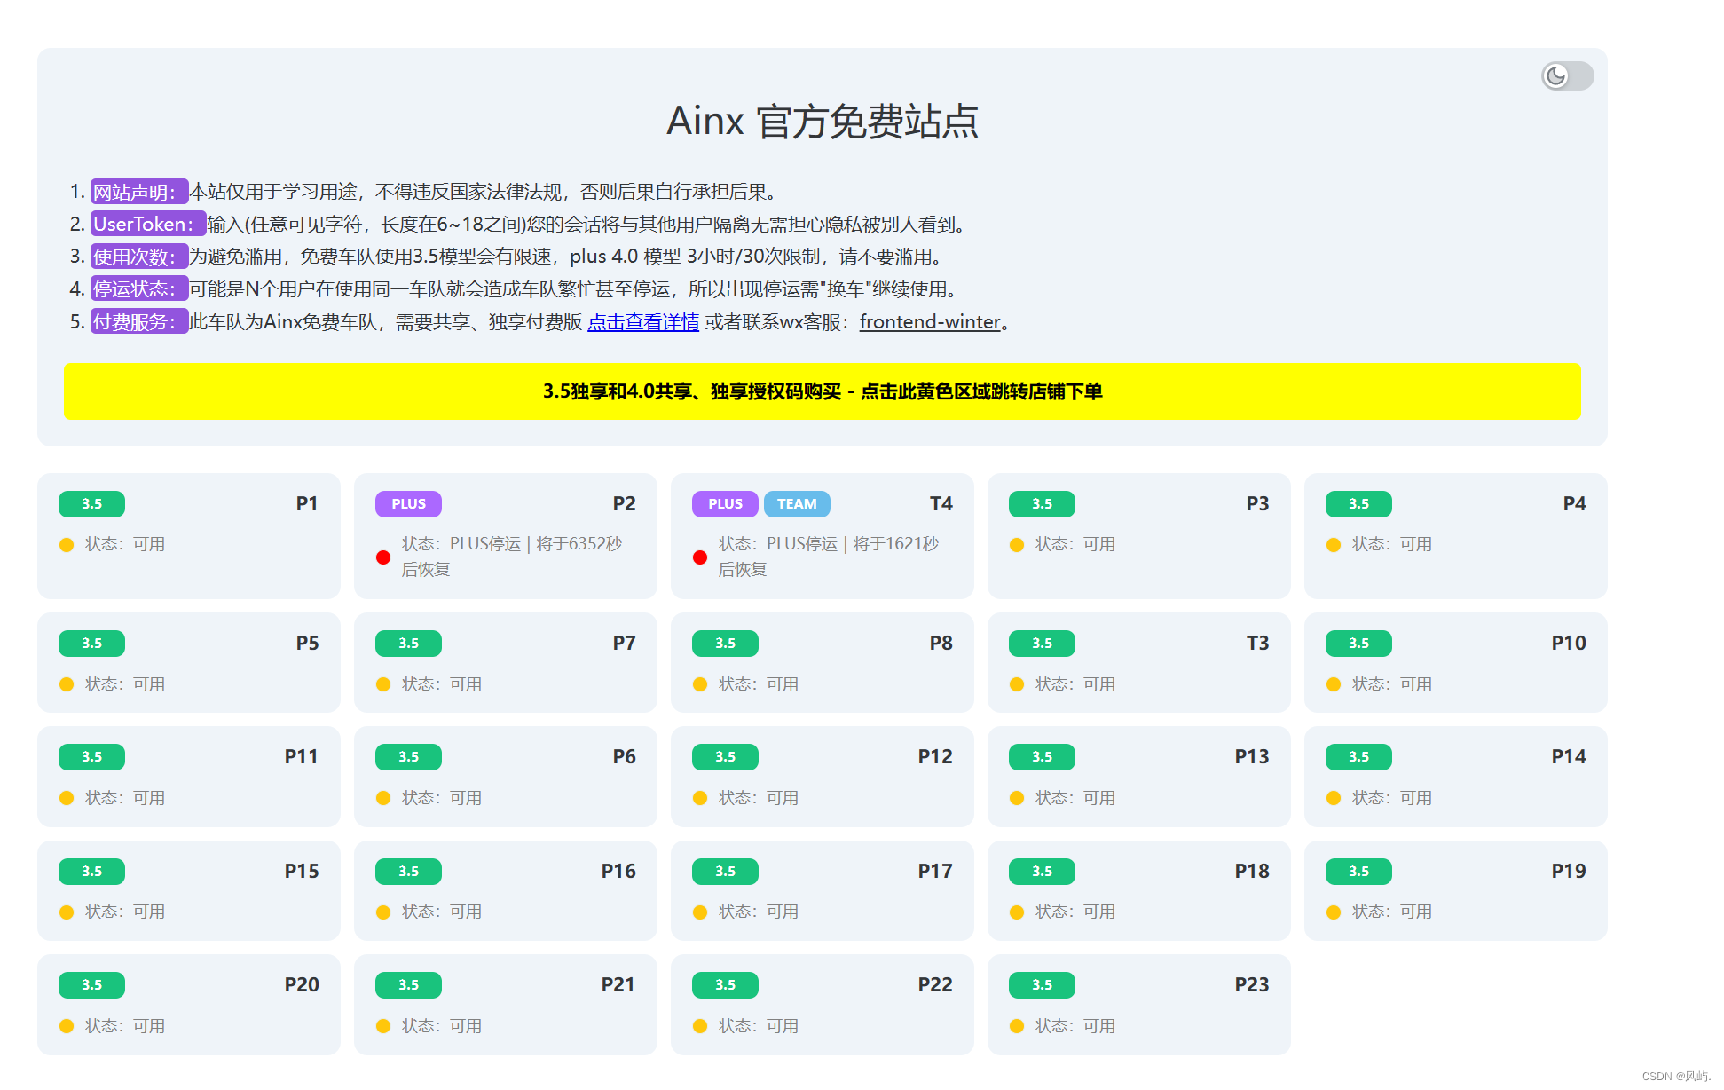Toggle the dark mode moon switch
The height and width of the screenshot is (1090, 1724).
1567,76
